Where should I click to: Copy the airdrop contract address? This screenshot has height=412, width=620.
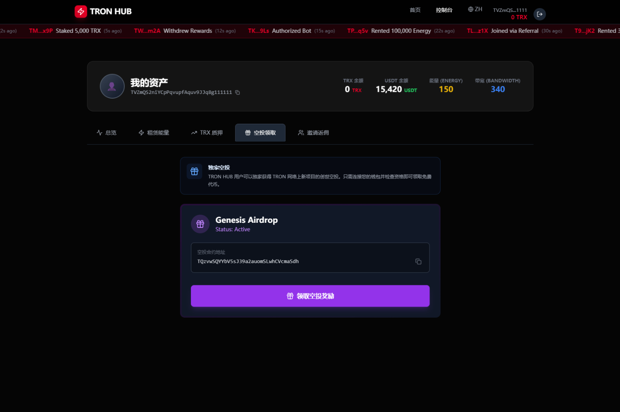[418, 261]
